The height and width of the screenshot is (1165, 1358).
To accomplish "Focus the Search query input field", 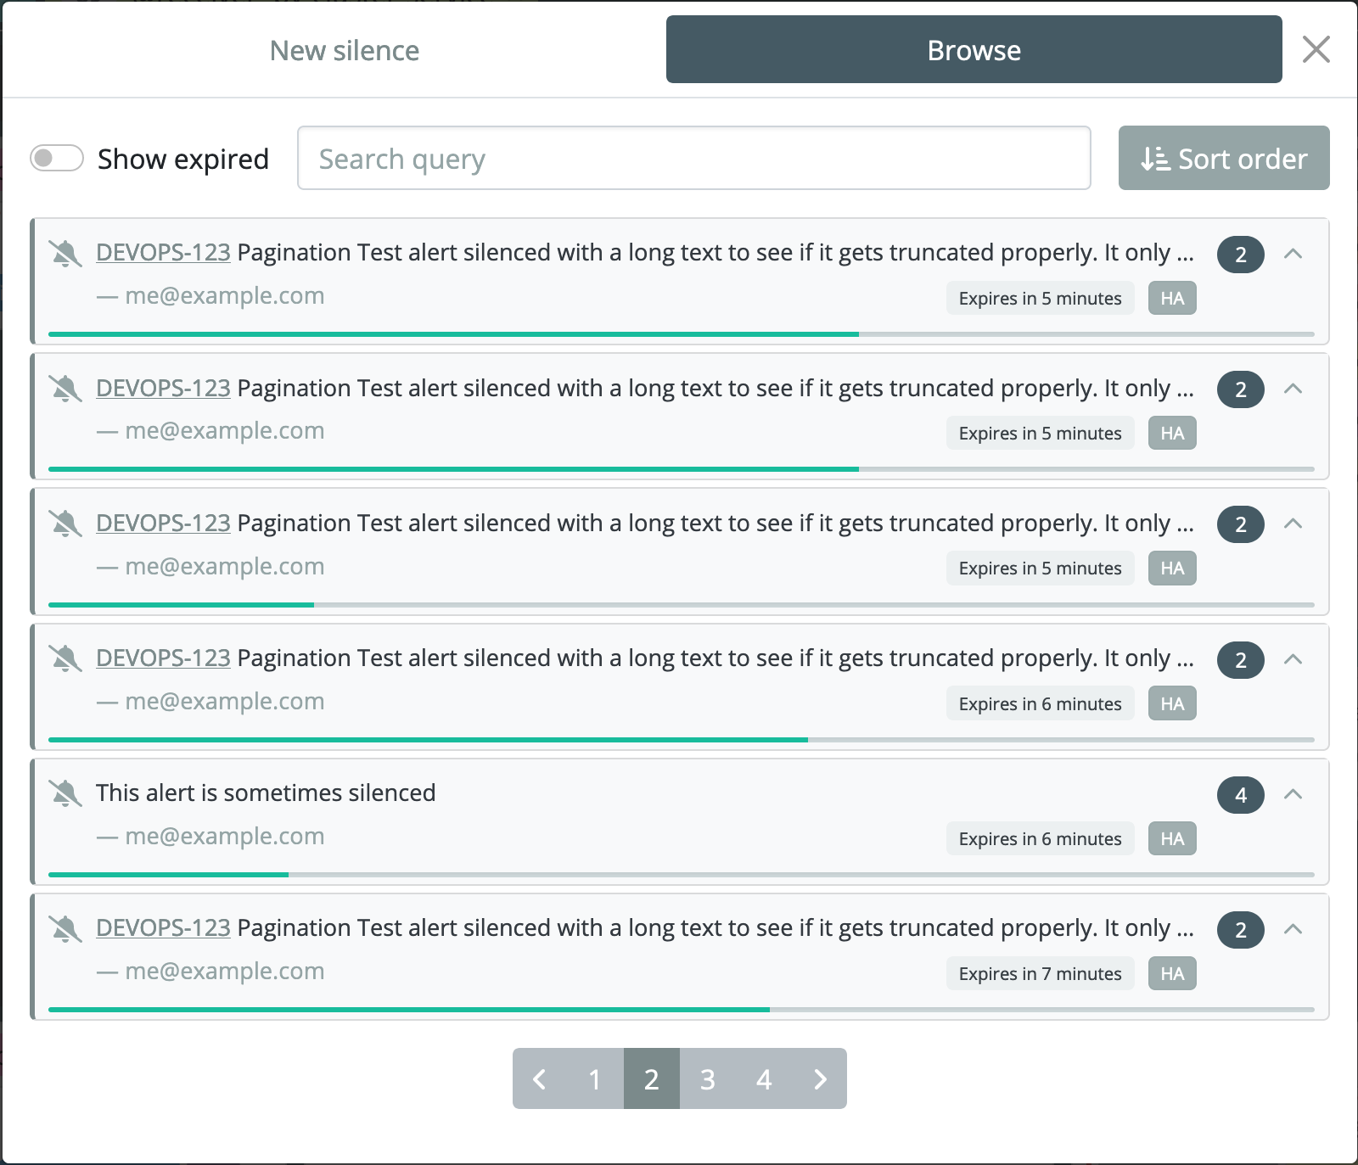I will pyautogui.click(x=693, y=159).
